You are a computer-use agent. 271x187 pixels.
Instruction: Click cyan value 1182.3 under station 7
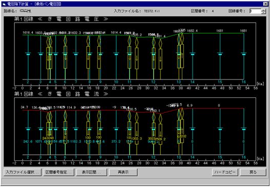75,141
